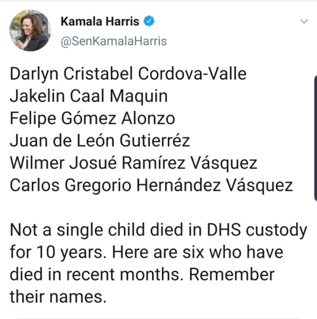Select the phrase Here are six who have

(198, 252)
